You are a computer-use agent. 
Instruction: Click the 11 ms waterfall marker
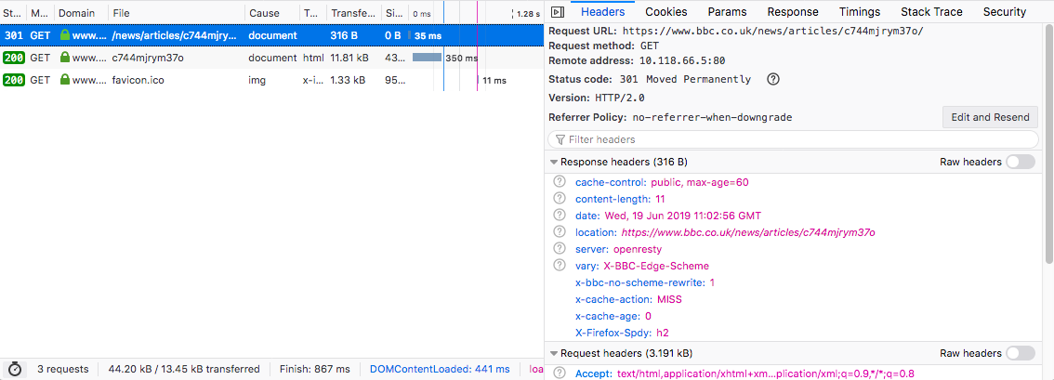[x=478, y=81]
